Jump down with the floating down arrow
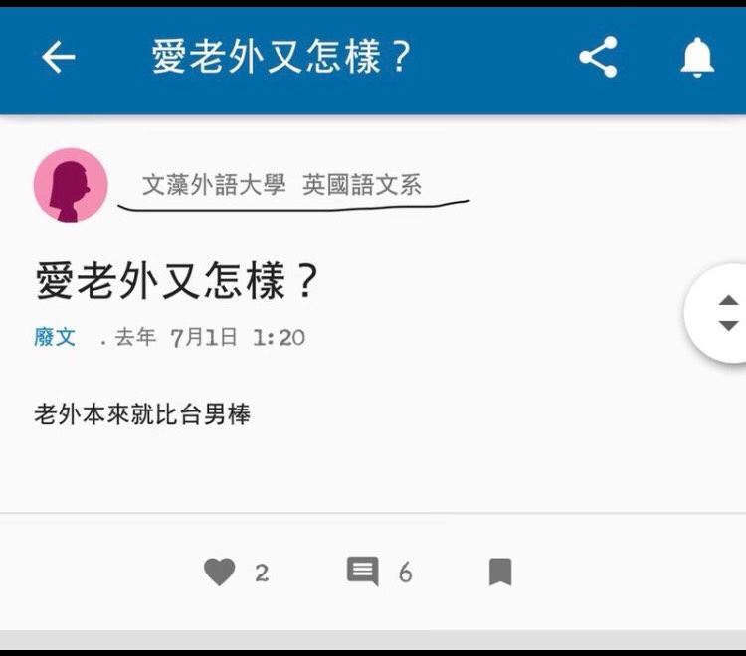 (728, 326)
